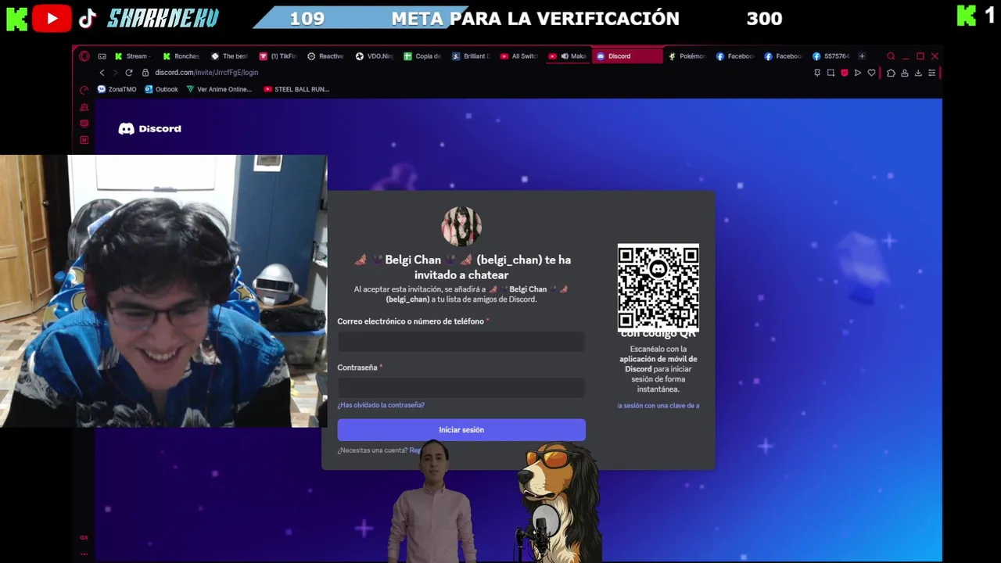Click the browser forward arrow
The image size is (1001, 563).
[x=115, y=73]
